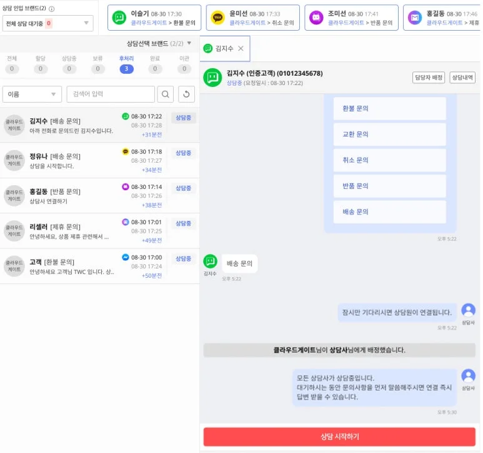Select the 보류 status tab

tap(97, 64)
